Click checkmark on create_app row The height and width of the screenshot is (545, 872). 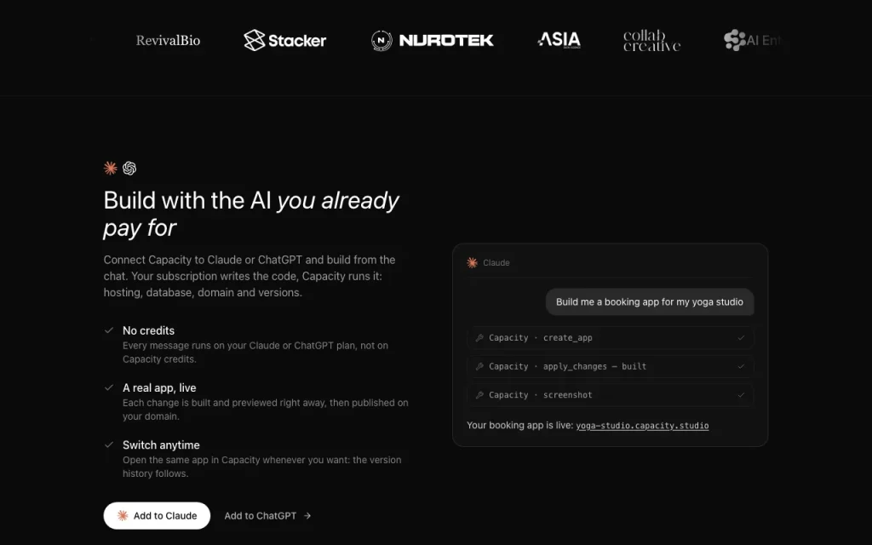coord(741,337)
